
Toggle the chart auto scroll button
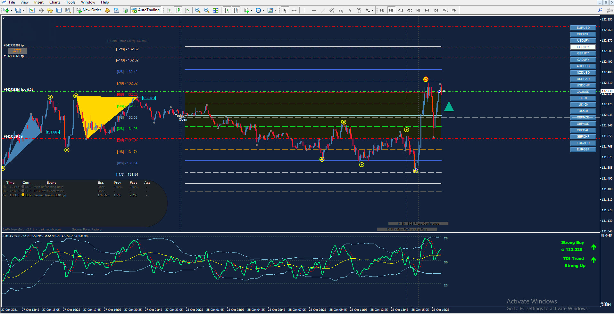tap(227, 10)
